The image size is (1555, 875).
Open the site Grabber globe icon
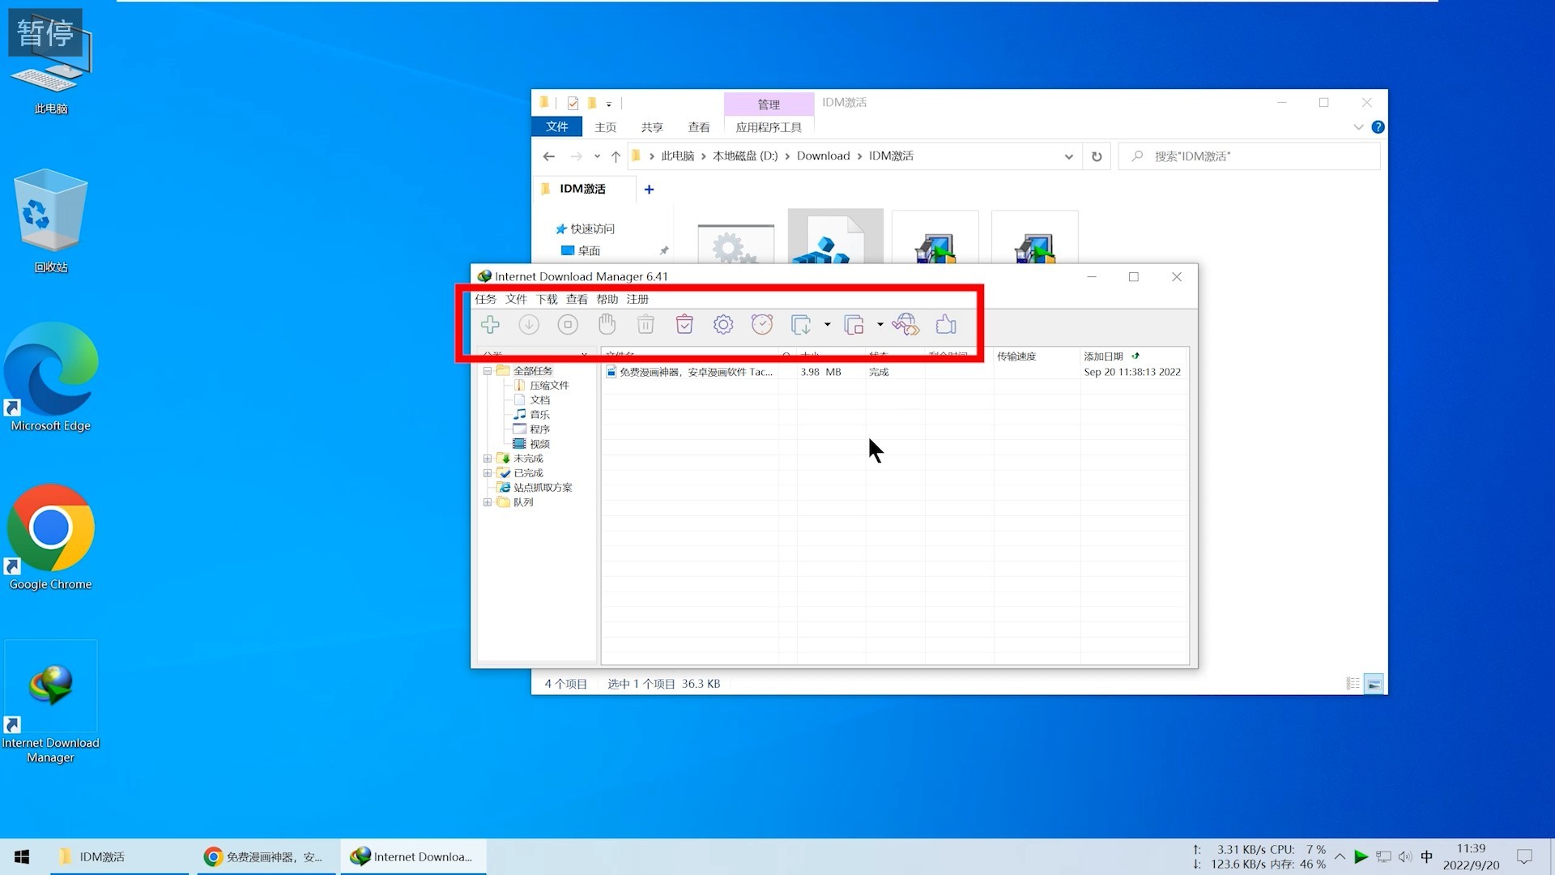coord(905,325)
